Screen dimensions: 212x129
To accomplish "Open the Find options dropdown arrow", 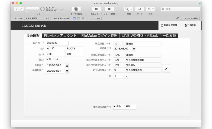I will point(131,9).
